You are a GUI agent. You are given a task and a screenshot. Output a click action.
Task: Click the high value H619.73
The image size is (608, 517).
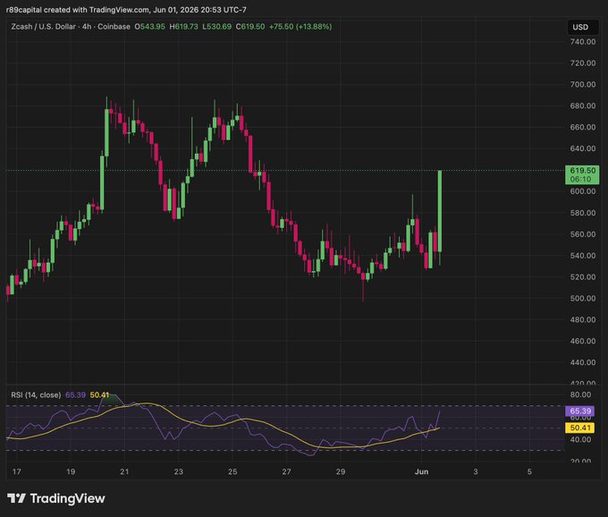pyautogui.click(x=184, y=27)
